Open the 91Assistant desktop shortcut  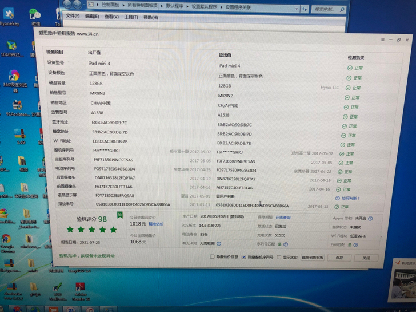[18, 108]
